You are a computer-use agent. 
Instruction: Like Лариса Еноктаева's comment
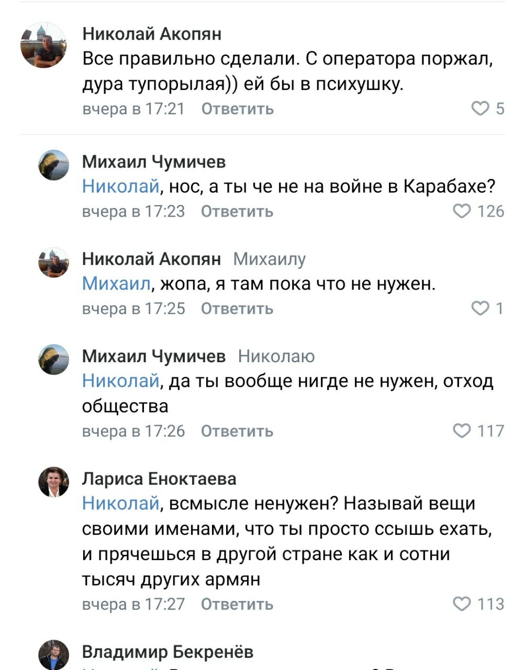[462, 604]
